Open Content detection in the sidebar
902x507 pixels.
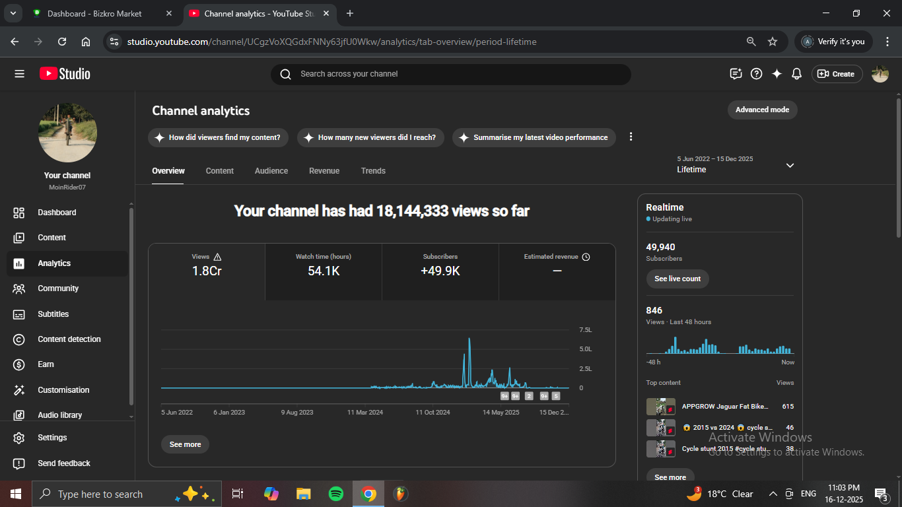(x=69, y=339)
